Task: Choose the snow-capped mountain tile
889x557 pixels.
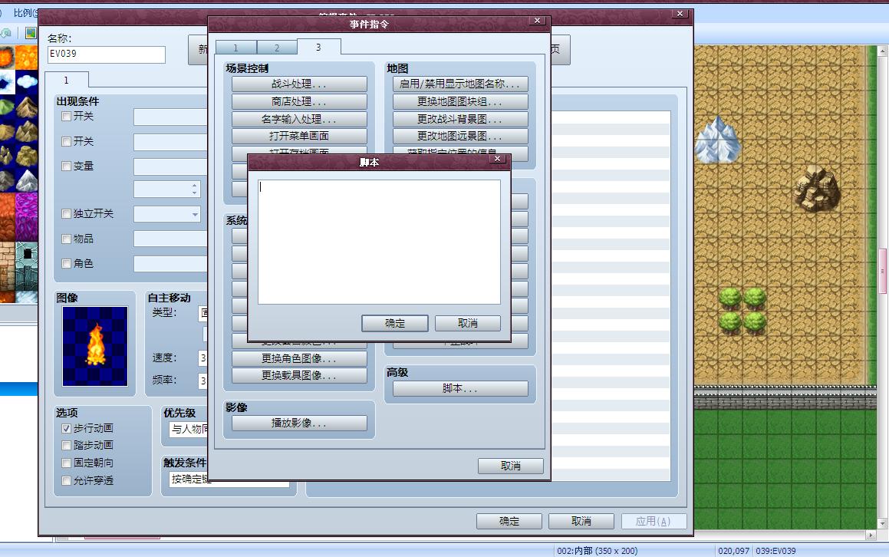Action: [27, 180]
